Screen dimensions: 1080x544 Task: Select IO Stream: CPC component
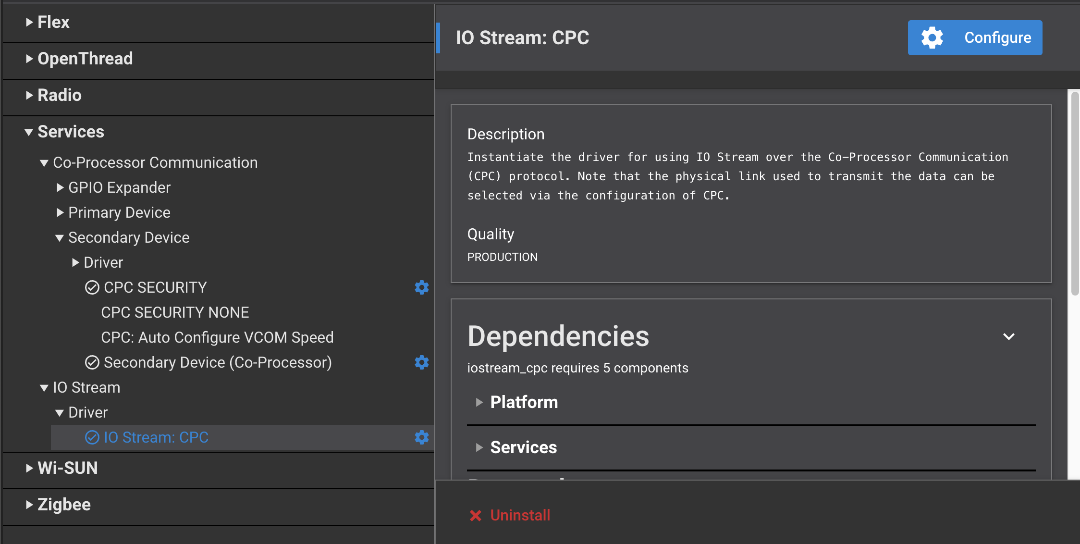point(156,437)
